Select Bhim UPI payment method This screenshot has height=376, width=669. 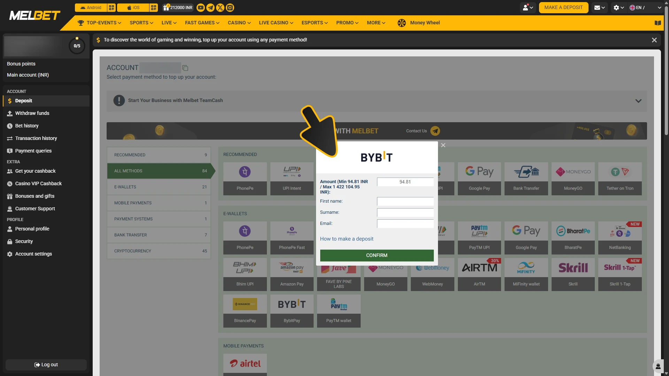245,274
